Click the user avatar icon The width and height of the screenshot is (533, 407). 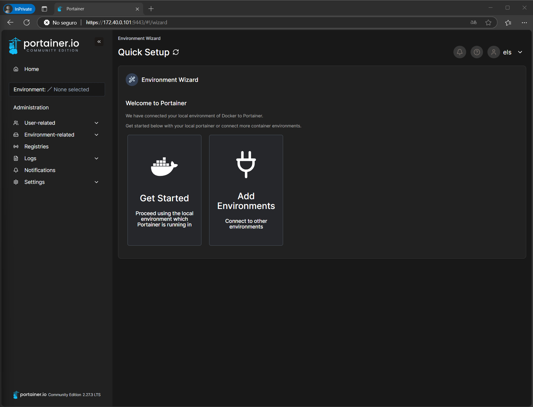click(x=494, y=52)
